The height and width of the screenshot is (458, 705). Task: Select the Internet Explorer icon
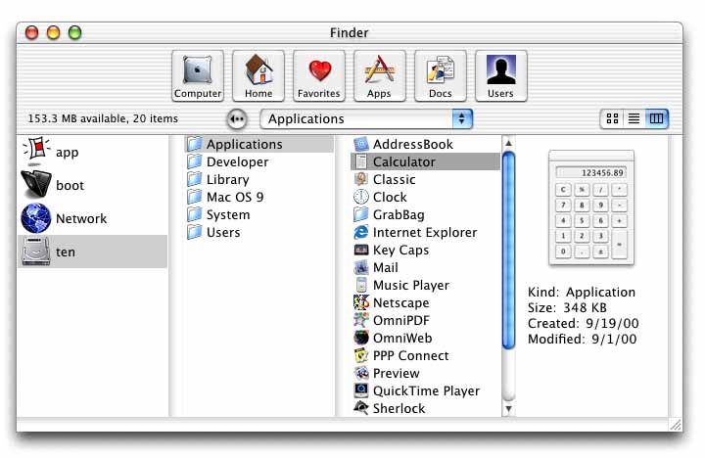361,232
